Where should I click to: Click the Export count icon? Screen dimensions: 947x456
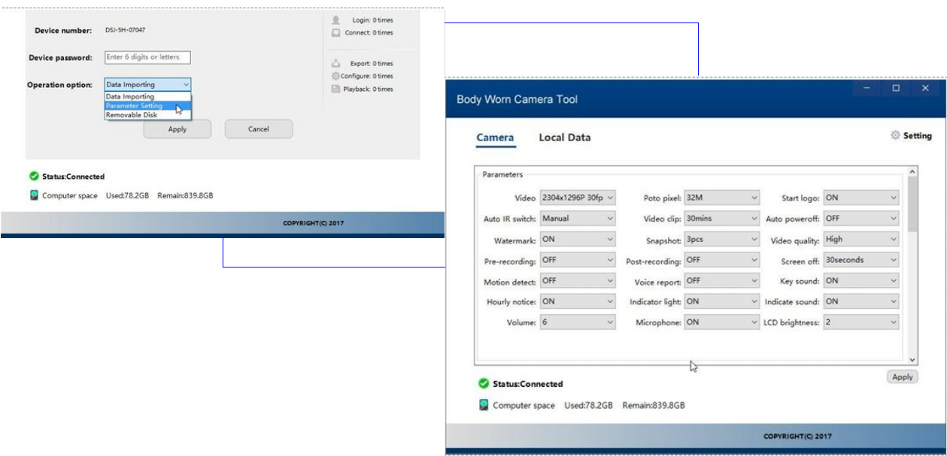[336, 64]
